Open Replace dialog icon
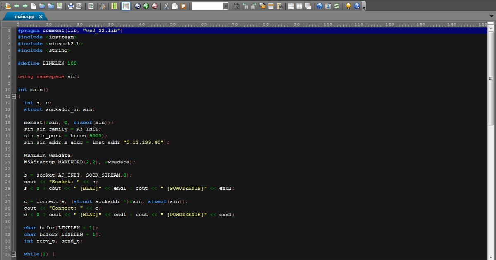496x260 pixels. [x=262, y=6]
